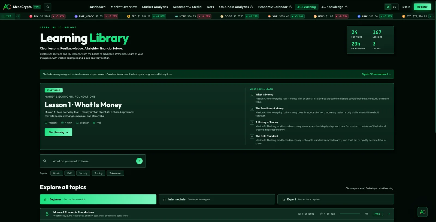Viewport: 436px width, 222px height.
Task: Focus the 'What do you want to learn?' field
Action: tap(93, 161)
